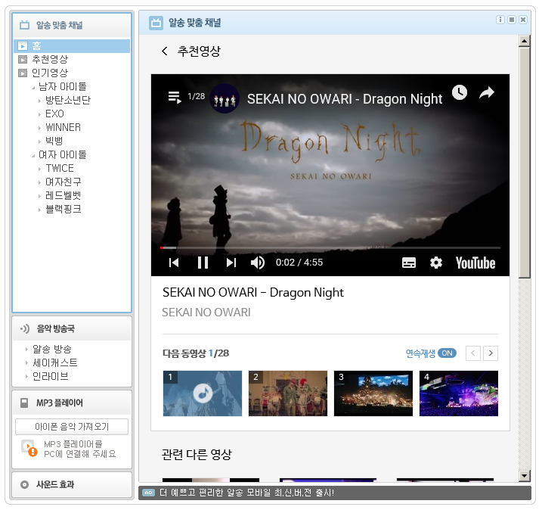This screenshot has width=542, height=510.
Task: Expand the 여자친구 tree node
Action: coord(39,182)
